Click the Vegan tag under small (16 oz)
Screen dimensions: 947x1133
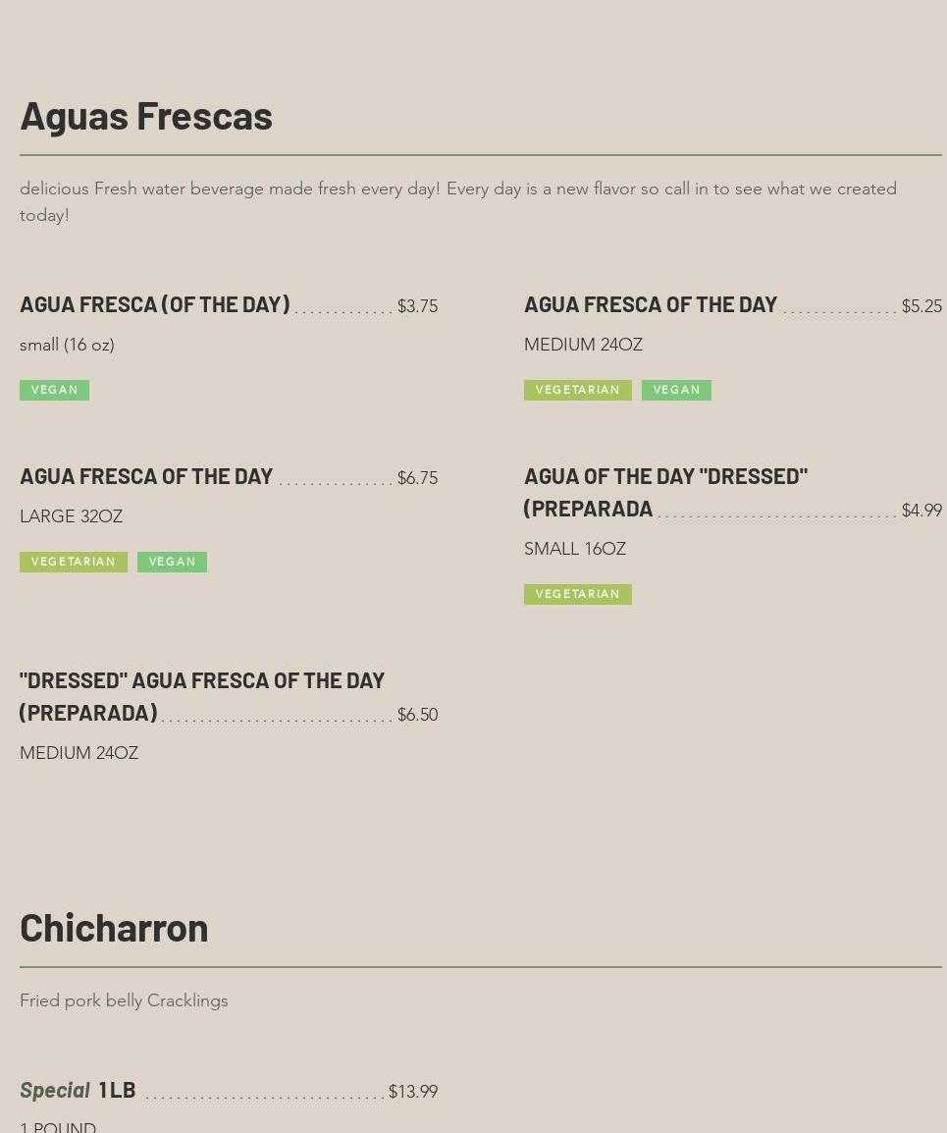click(x=54, y=390)
